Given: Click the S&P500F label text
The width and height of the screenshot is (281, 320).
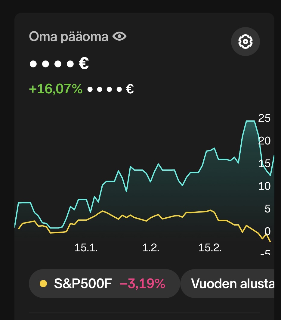Looking at the screenshot, I should coord(83,284).
